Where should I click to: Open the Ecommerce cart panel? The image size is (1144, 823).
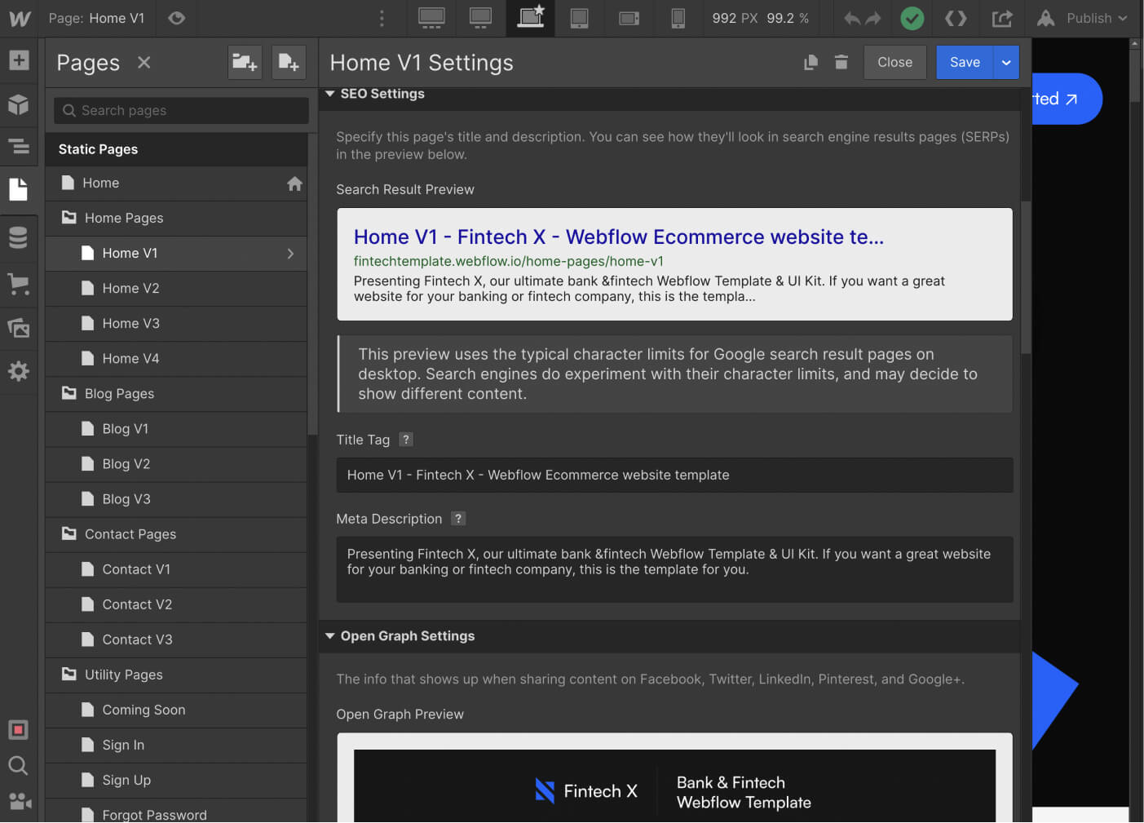click(19, 283)
